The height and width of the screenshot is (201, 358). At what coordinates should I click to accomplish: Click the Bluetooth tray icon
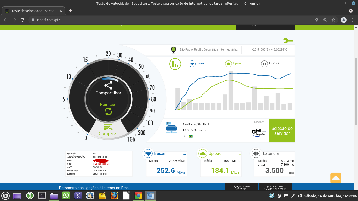[279, 196]
